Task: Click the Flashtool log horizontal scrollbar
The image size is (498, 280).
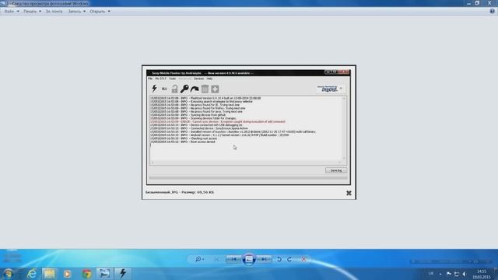Action: click(x=246, y=163)
